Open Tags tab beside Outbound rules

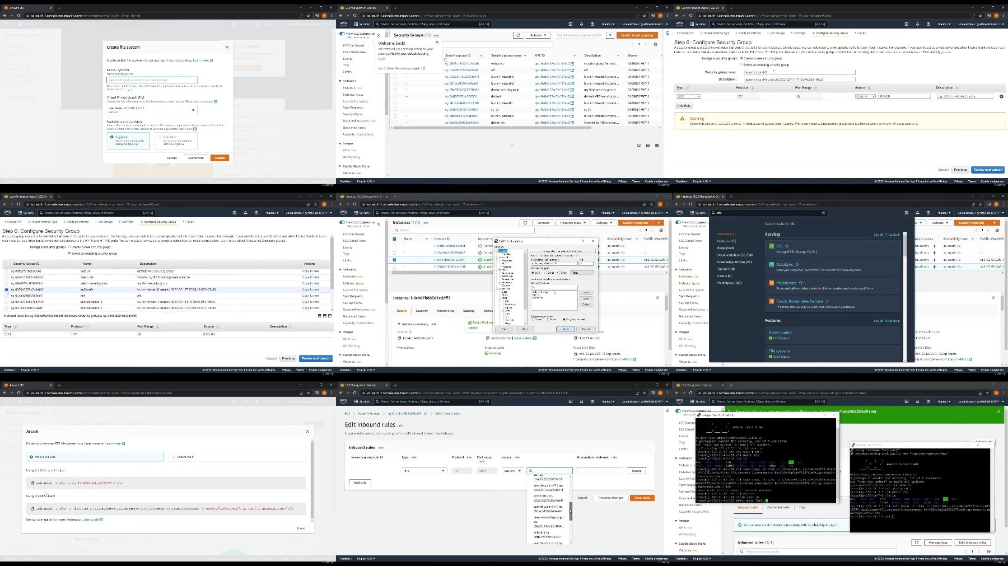pos(802,507)
